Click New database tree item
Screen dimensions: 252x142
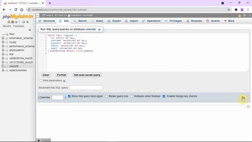pyautogui.click(x=12, y=34)
